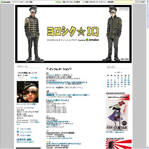
Task: Open the エアギター Episode link under cover
Action: 115,132
